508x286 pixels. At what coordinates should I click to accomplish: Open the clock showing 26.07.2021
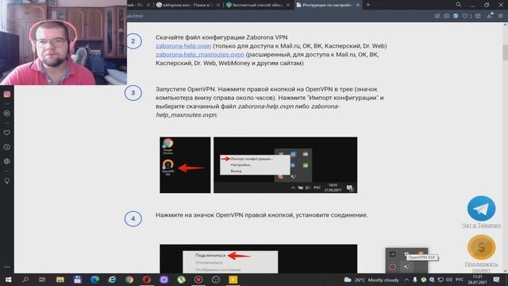click(x=477, y=280)
